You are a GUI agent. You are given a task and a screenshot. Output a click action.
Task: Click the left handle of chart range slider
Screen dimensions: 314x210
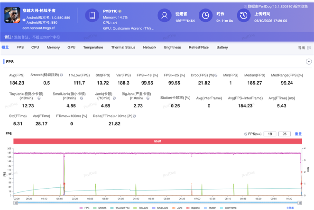[16, 203]
